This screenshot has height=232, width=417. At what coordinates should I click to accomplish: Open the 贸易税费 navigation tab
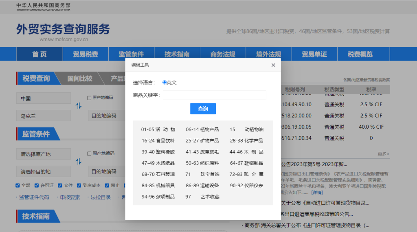pos(86,54)
